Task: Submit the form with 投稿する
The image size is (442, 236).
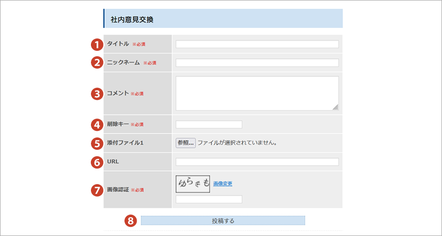Action: click(223, 221)
